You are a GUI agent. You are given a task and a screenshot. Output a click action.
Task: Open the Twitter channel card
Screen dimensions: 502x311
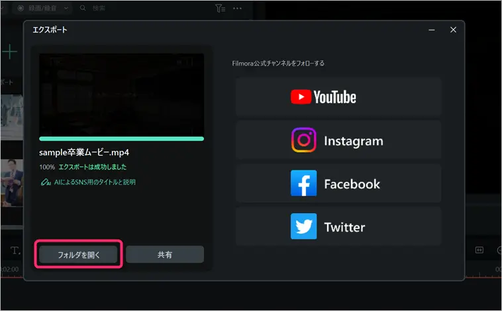338,226
